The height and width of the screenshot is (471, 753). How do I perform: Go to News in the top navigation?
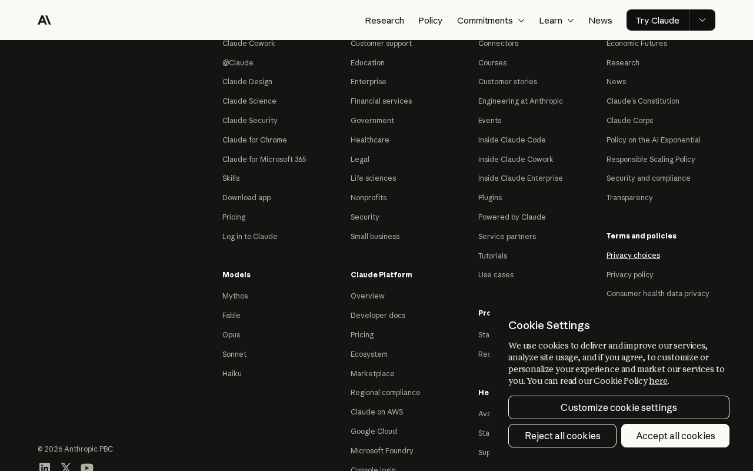tap(600, 20)
